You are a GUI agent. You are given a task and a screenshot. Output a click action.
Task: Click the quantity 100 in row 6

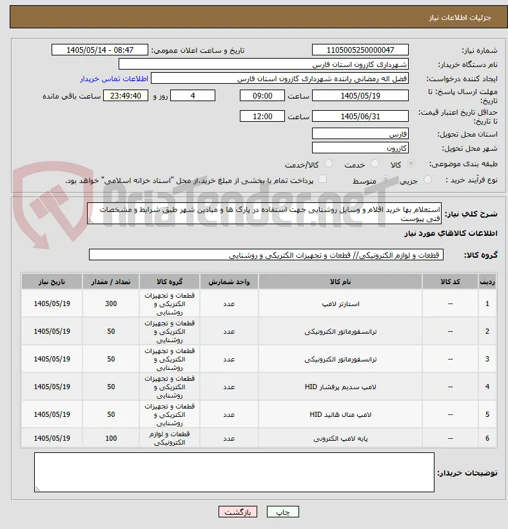[x=111, y=438]
